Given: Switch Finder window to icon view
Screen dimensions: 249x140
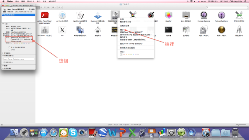Looking at the screenshot, I should pos(38,7).
